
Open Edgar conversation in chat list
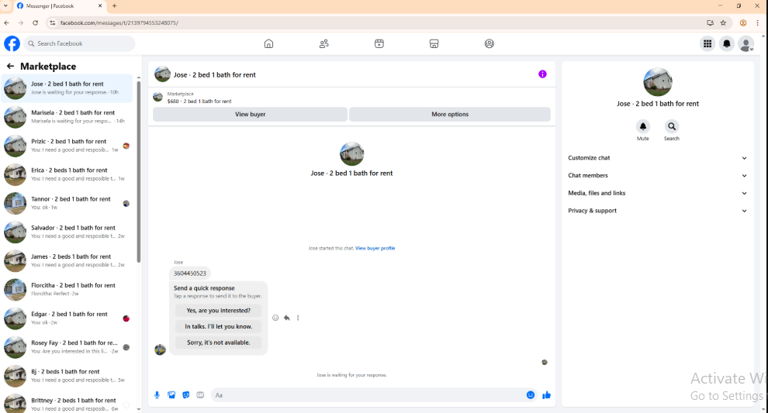coord(67,319)
